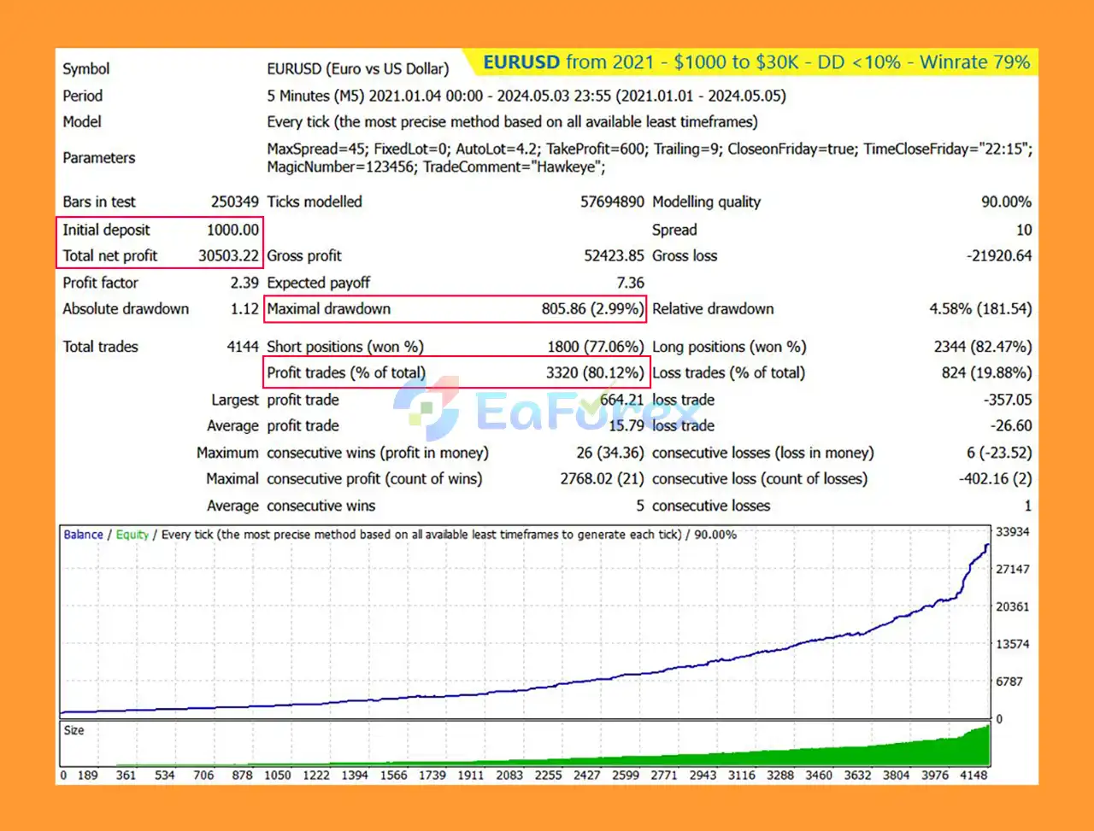Image resolution: width=1094 pixels, height=831 pixels.
Task: Click the Total net profit value 30503.22
Action: pyautogui.click(x=228, y=255)
